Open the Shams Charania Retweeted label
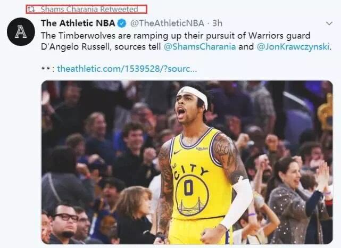Image resolution: width=341 pixels, height=248 pixels. 87,10
